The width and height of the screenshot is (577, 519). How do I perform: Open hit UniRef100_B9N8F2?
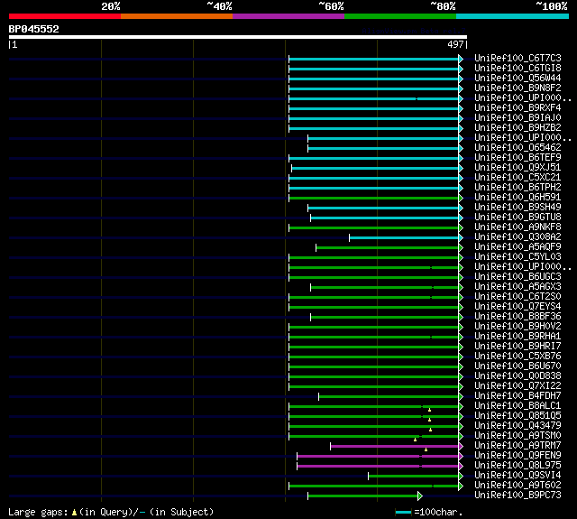(517, 88)
